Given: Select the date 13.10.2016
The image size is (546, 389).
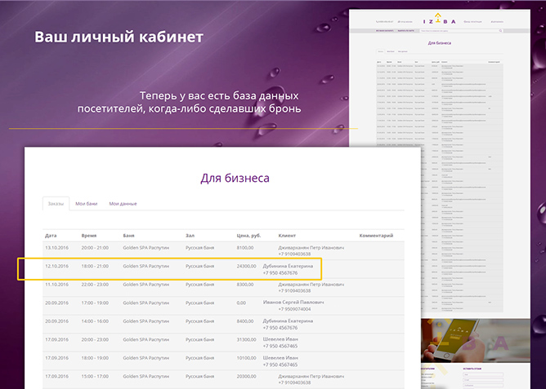Looking at the screenshot, I should tap(56, 248).
